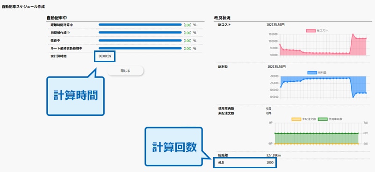Select the 102135.56円 total cost value
This screenshot has height=172, width=375.
(275, 25)
